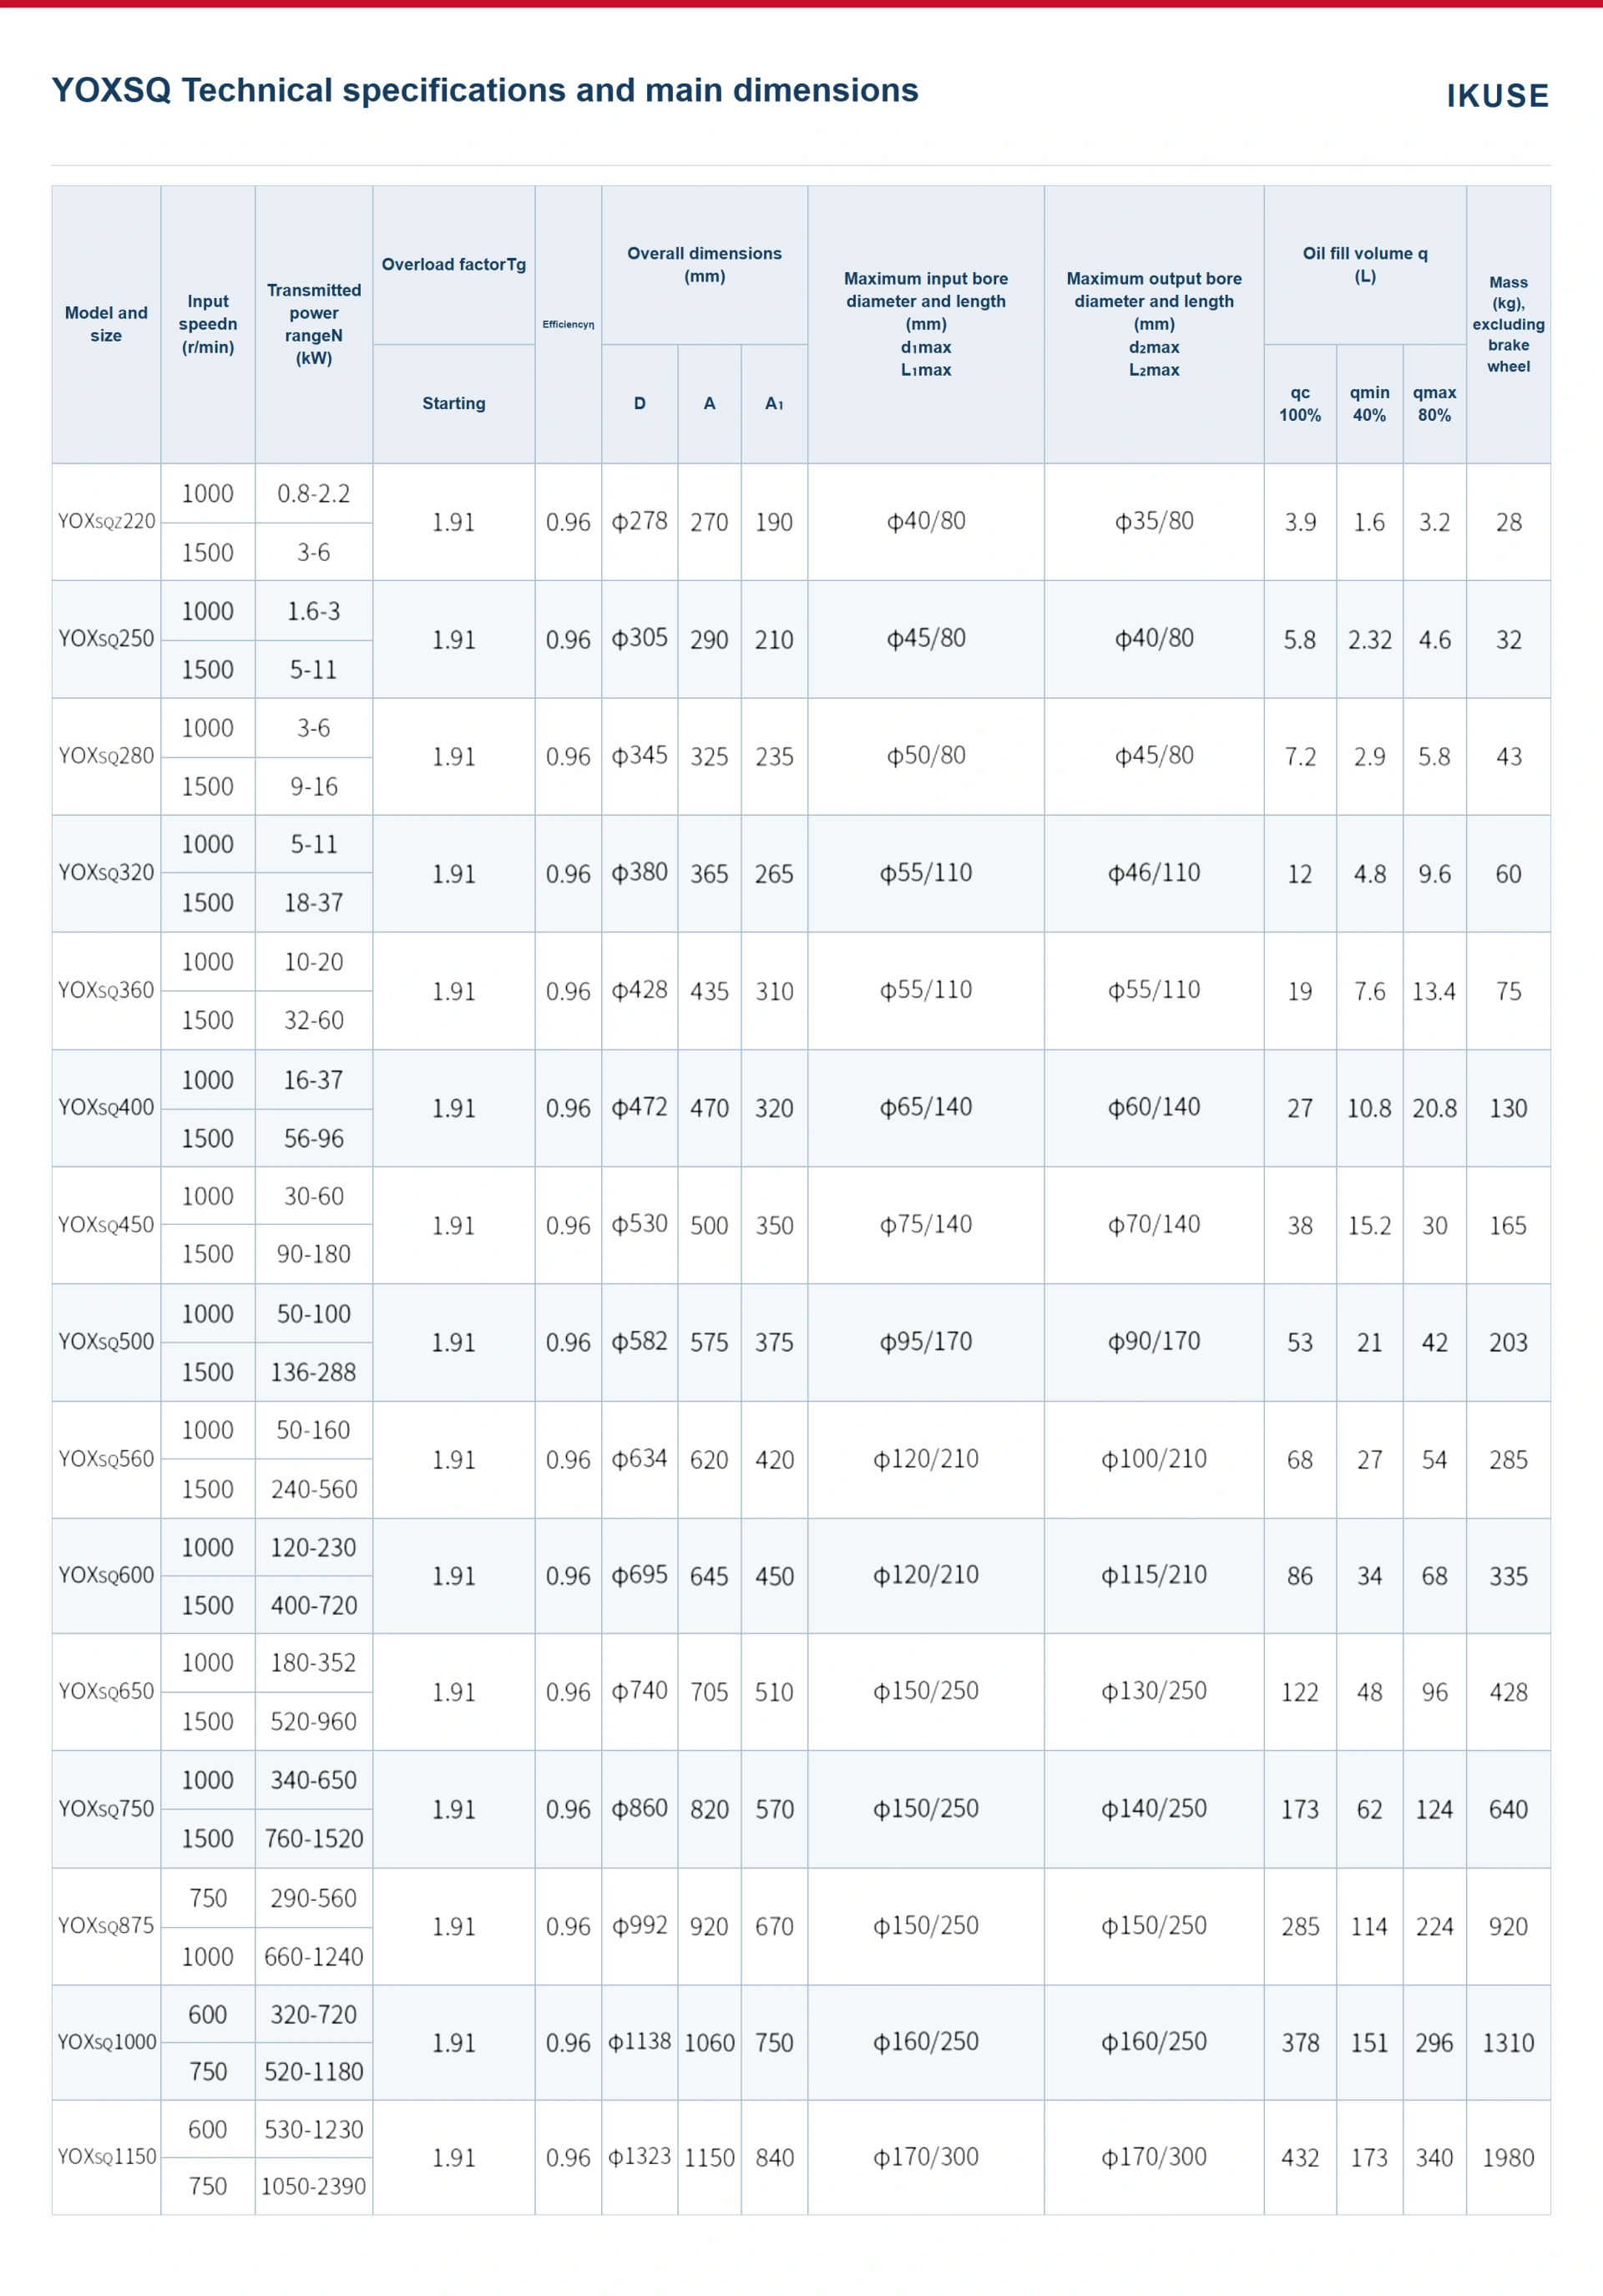This screenshot has height=2296, width=1603.
Task: Select the qmin 40% sub-header
Action: [1369, 404]
